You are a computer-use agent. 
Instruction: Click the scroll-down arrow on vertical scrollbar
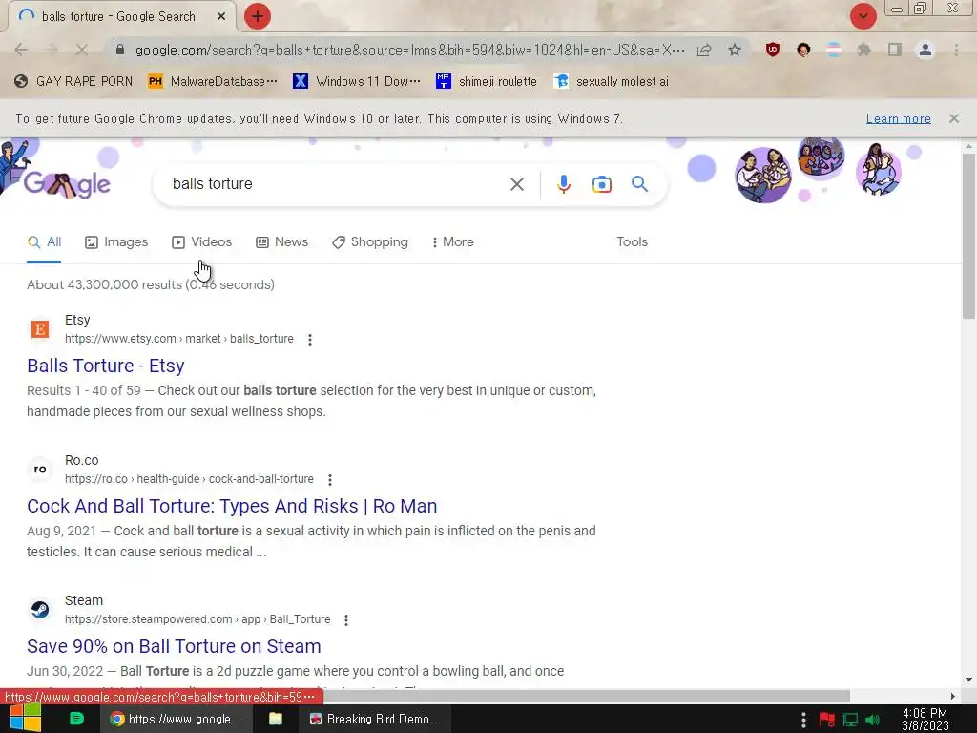[968, 680]
